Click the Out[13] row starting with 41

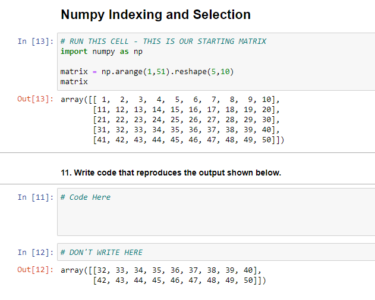[188, 139]
